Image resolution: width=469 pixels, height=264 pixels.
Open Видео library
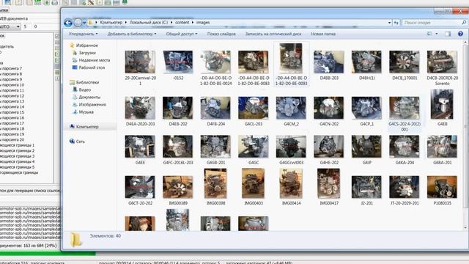(x=85, y=89)
